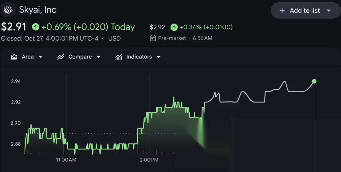Click the +0.34% (+0.0100) change text
This screenshot has height=172, width=341.
[206, 27]
